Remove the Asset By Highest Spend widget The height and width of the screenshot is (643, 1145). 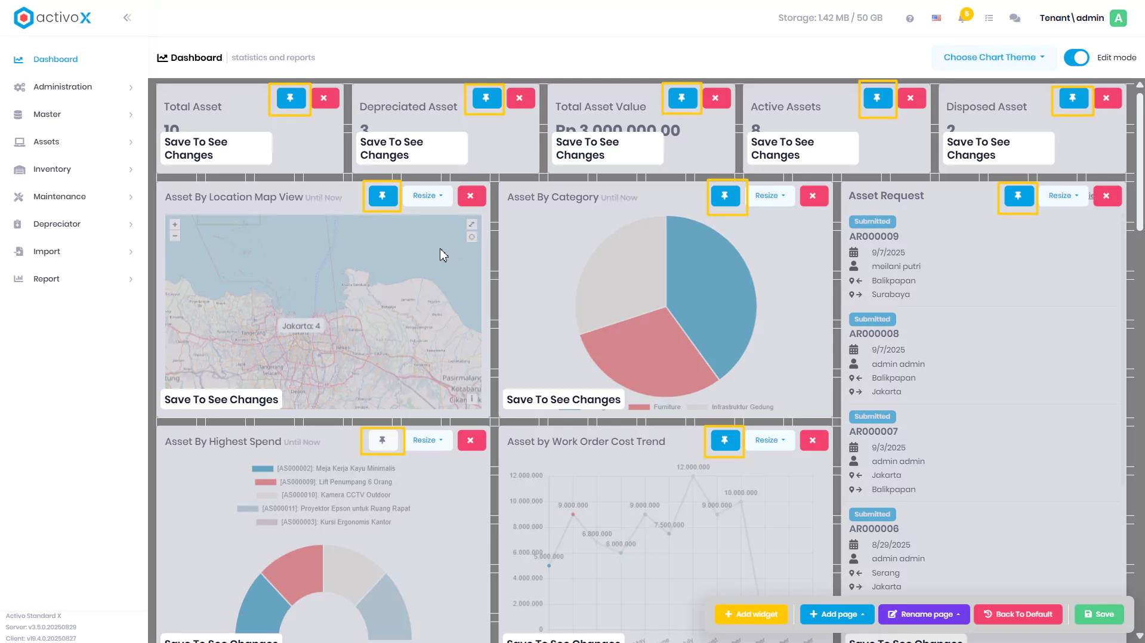(471, 440)
